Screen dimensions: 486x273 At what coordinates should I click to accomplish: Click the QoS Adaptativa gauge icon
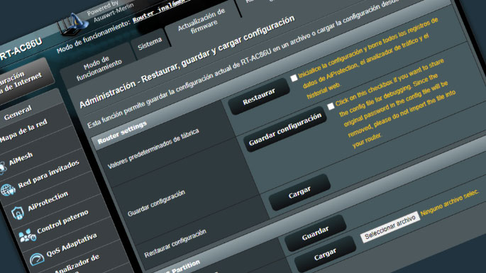37,259
